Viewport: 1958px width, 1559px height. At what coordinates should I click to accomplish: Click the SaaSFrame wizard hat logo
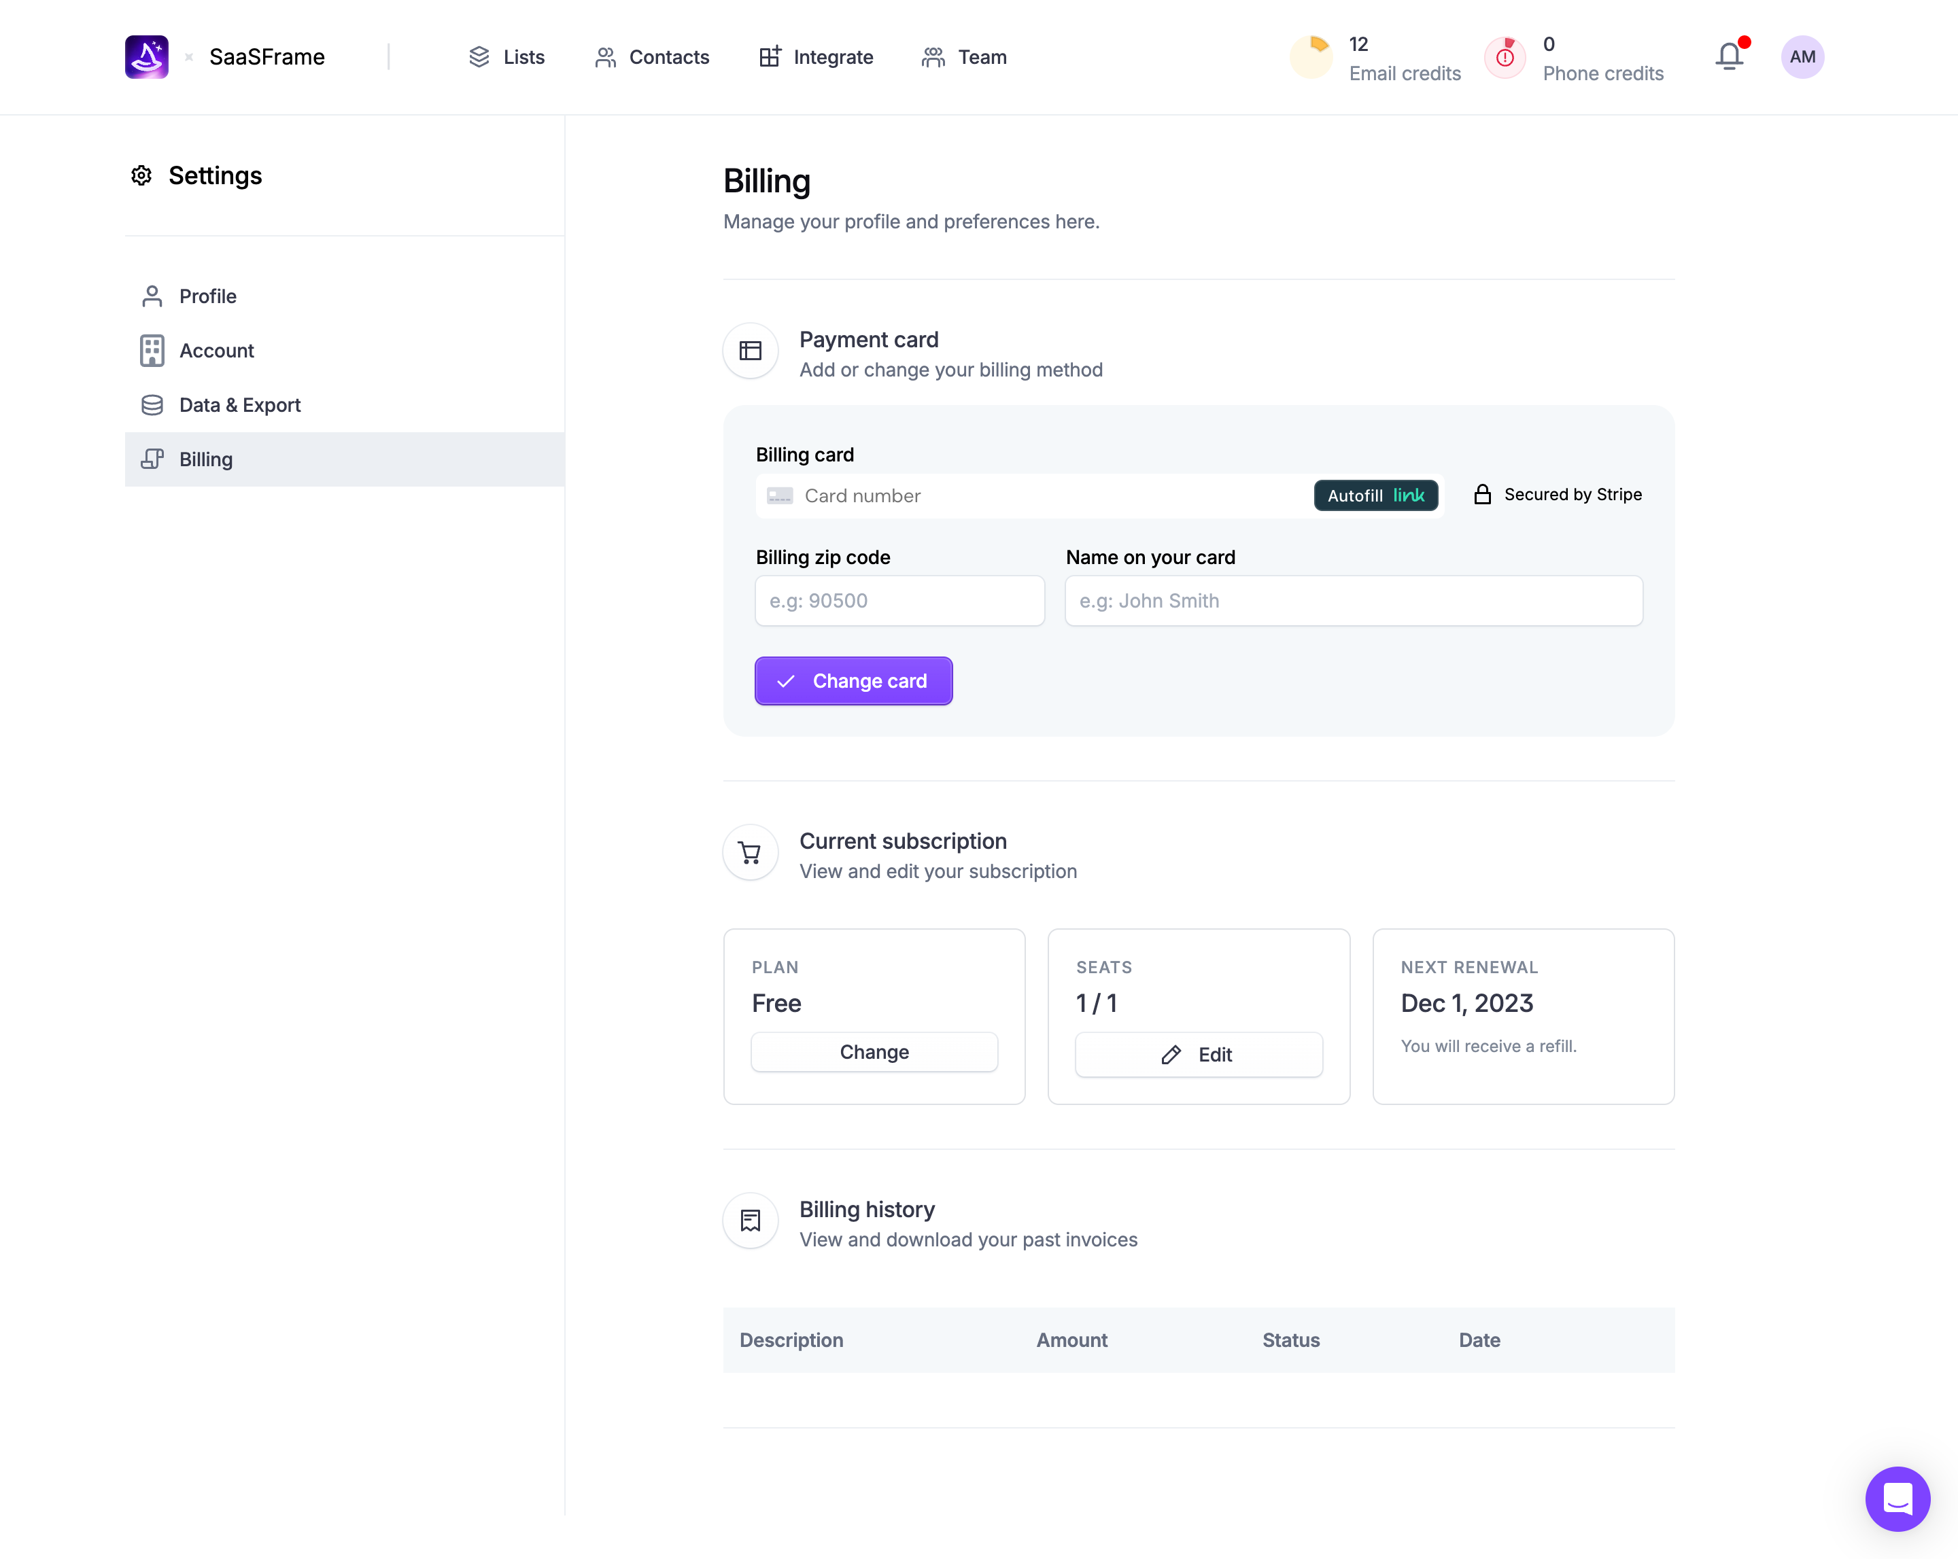146,56
